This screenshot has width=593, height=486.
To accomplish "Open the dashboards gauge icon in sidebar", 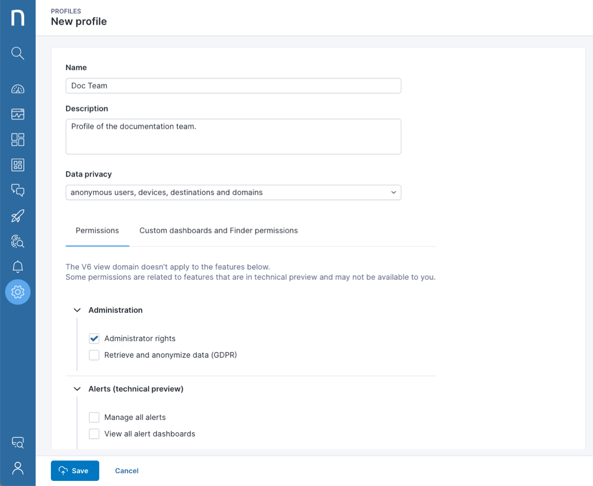I will [x=18, y=88].
